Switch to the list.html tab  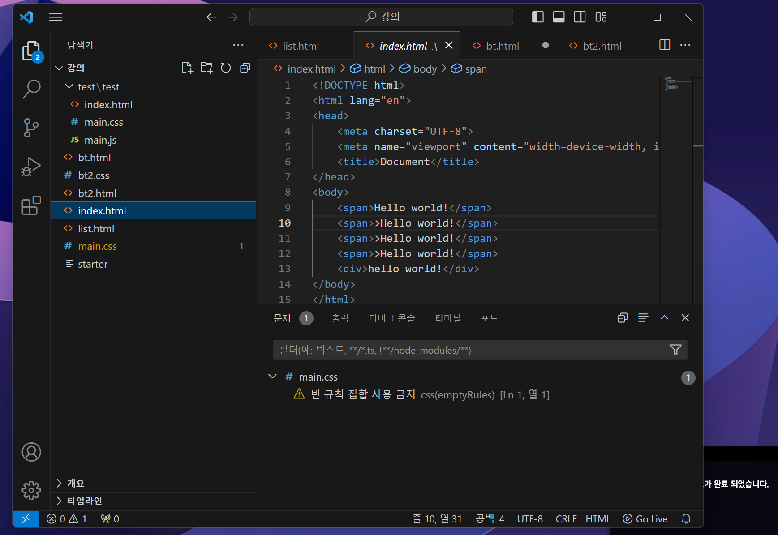(x=301, y=46)
